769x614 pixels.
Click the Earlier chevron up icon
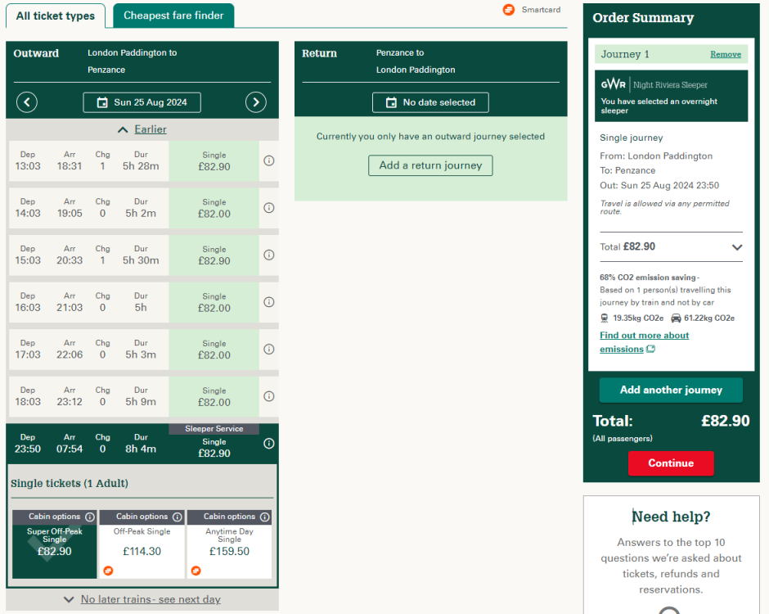click(x=123, y=129)
